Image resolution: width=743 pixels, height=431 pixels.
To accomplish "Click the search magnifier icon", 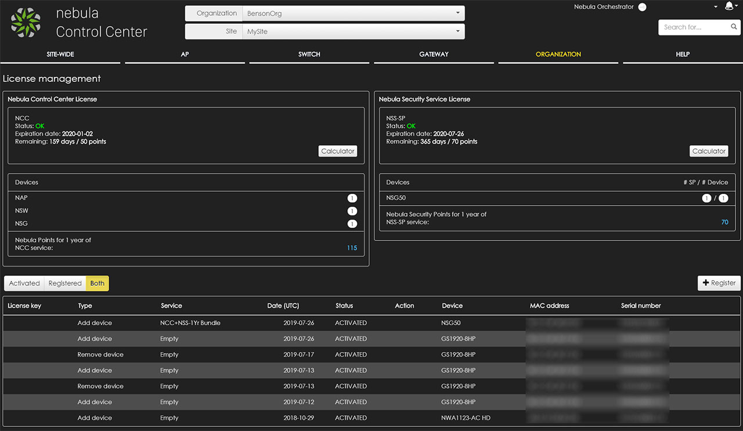I will click(734, 27).
